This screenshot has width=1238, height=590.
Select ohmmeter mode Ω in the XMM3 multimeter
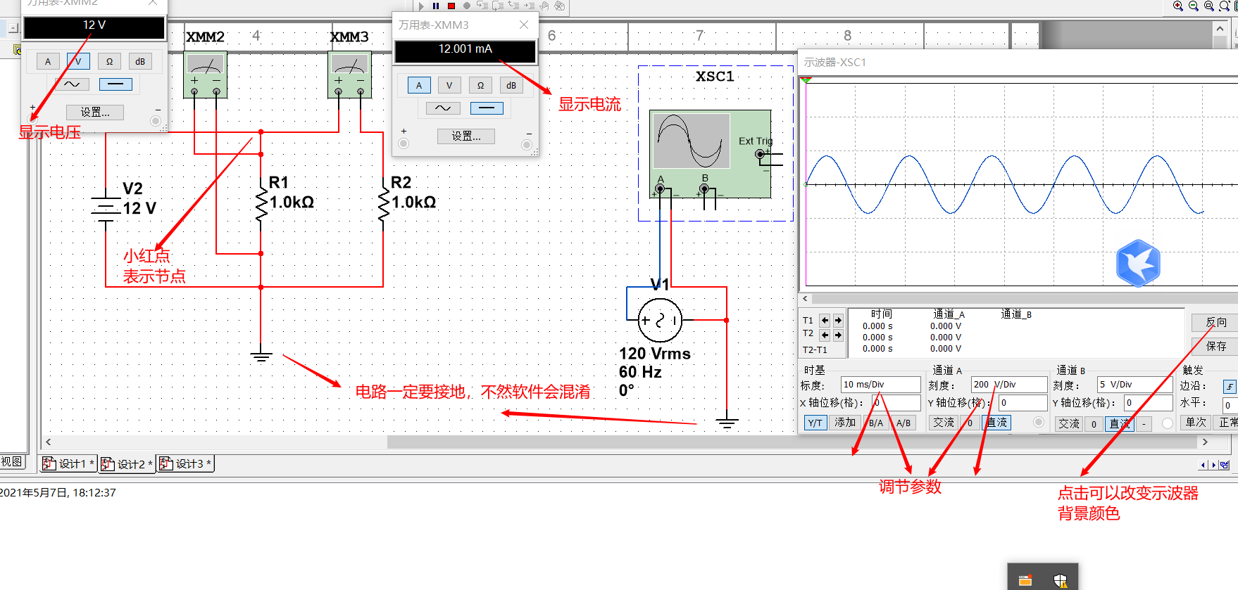pyautogui.click(x=480, y=85)
